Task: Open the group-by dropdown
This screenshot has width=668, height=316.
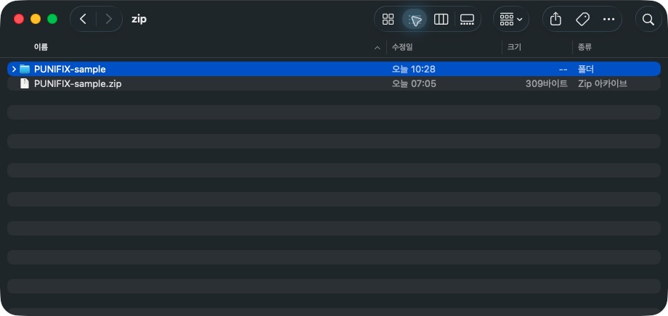Action: coord(511,19)
